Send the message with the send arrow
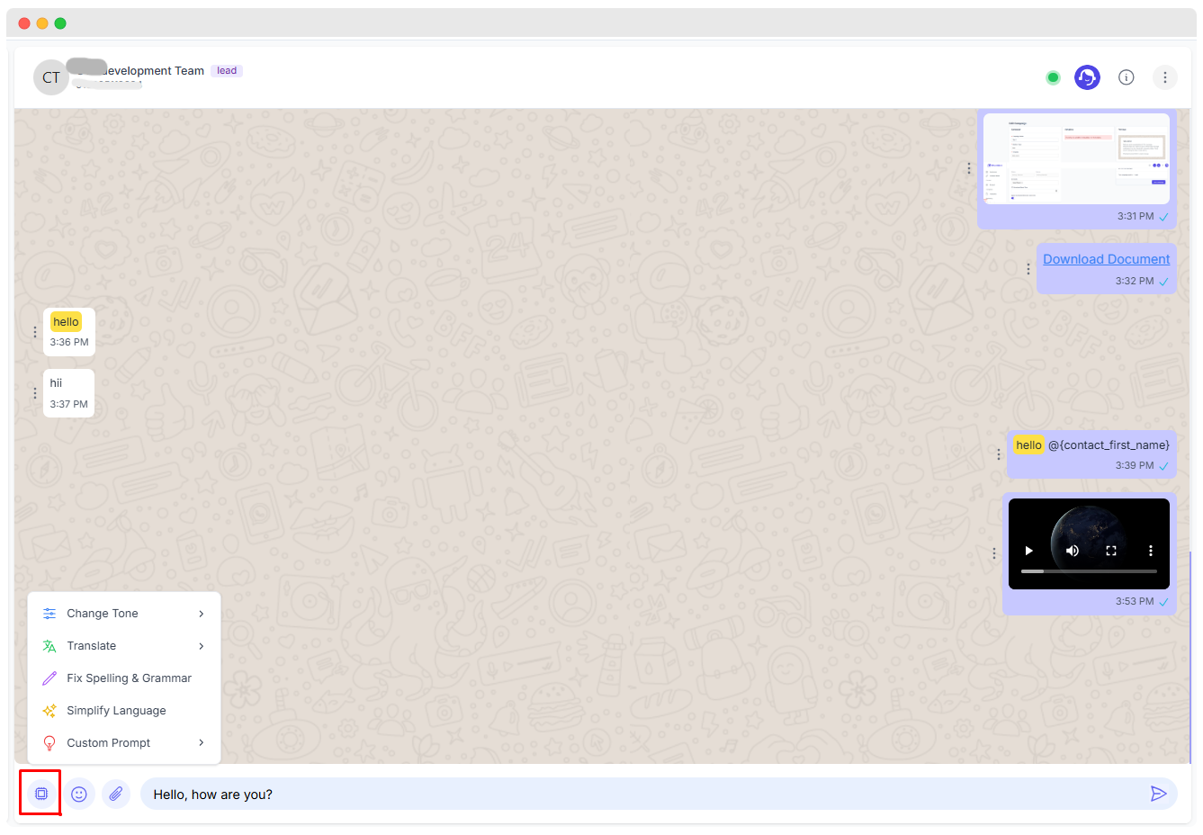Screen dimensions: 1203x835 tap(1160, 794)
